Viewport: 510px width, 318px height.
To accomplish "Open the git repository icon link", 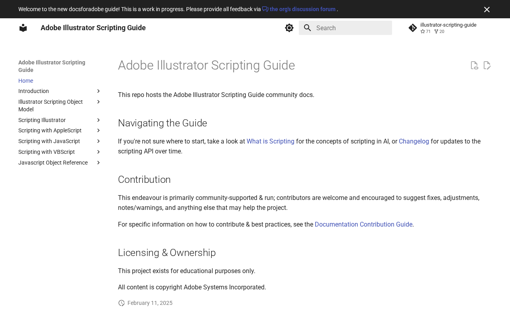I will [x=413, y=28].
